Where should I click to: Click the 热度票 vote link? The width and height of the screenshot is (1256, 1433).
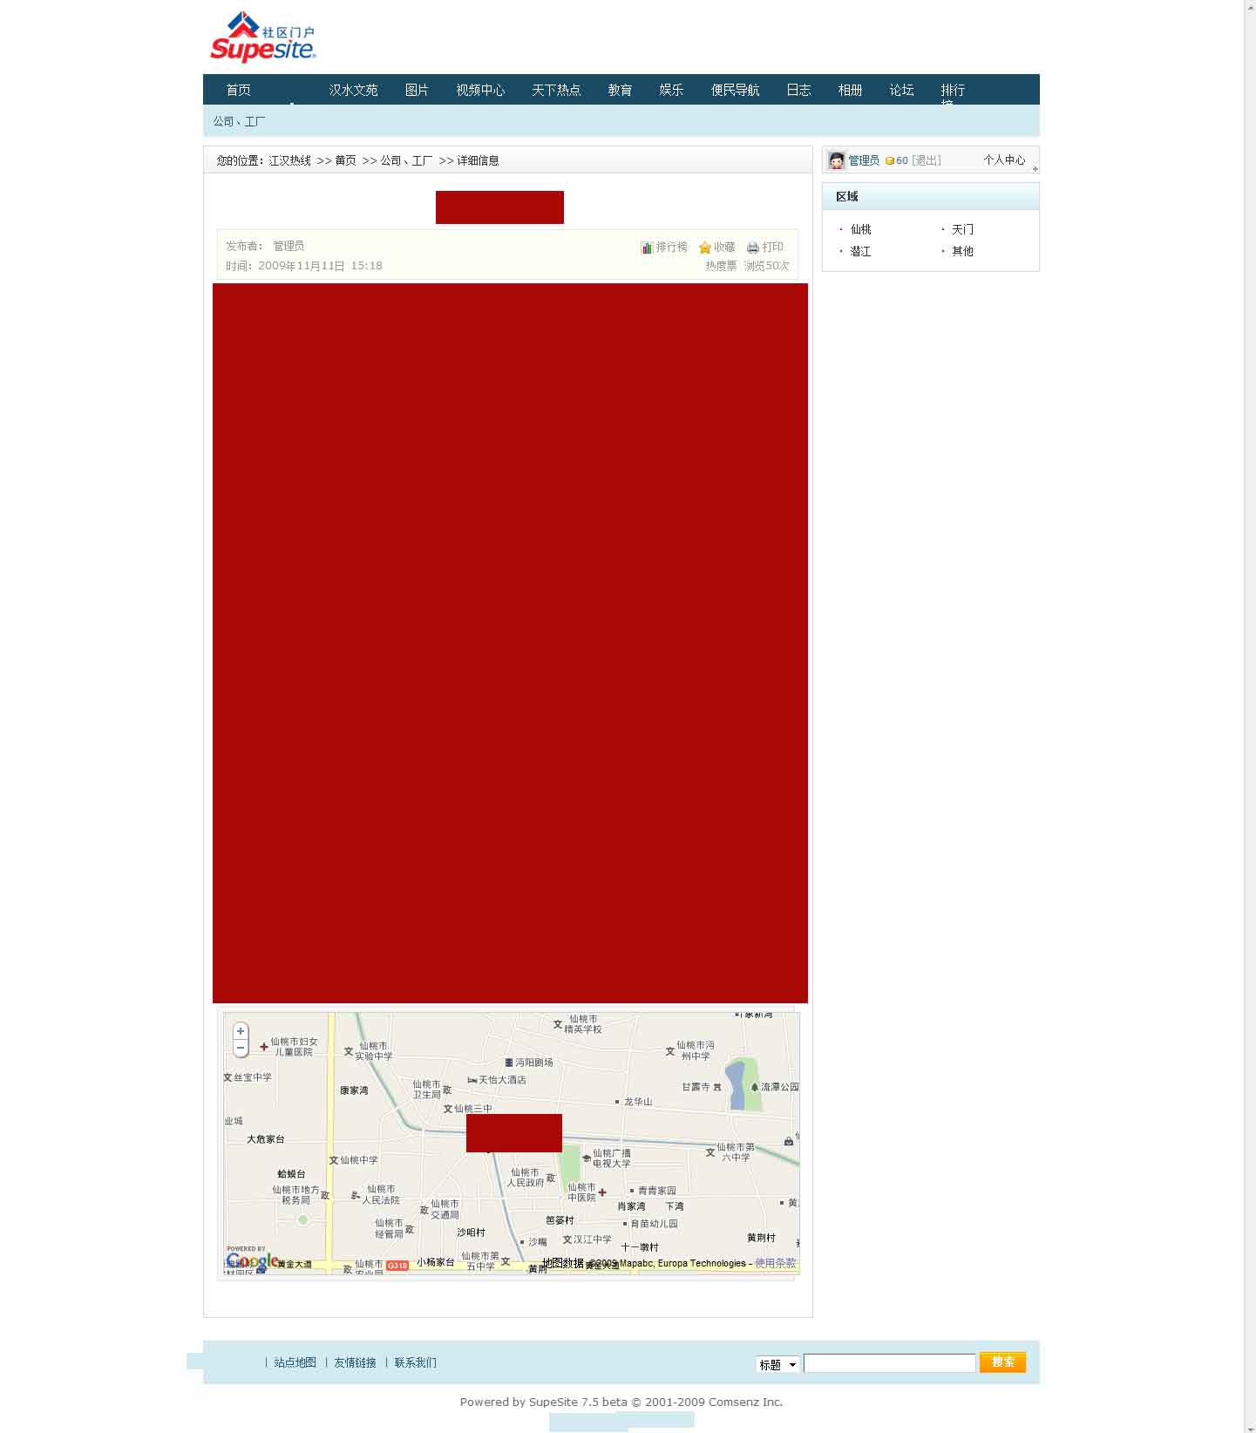point(721,266)
